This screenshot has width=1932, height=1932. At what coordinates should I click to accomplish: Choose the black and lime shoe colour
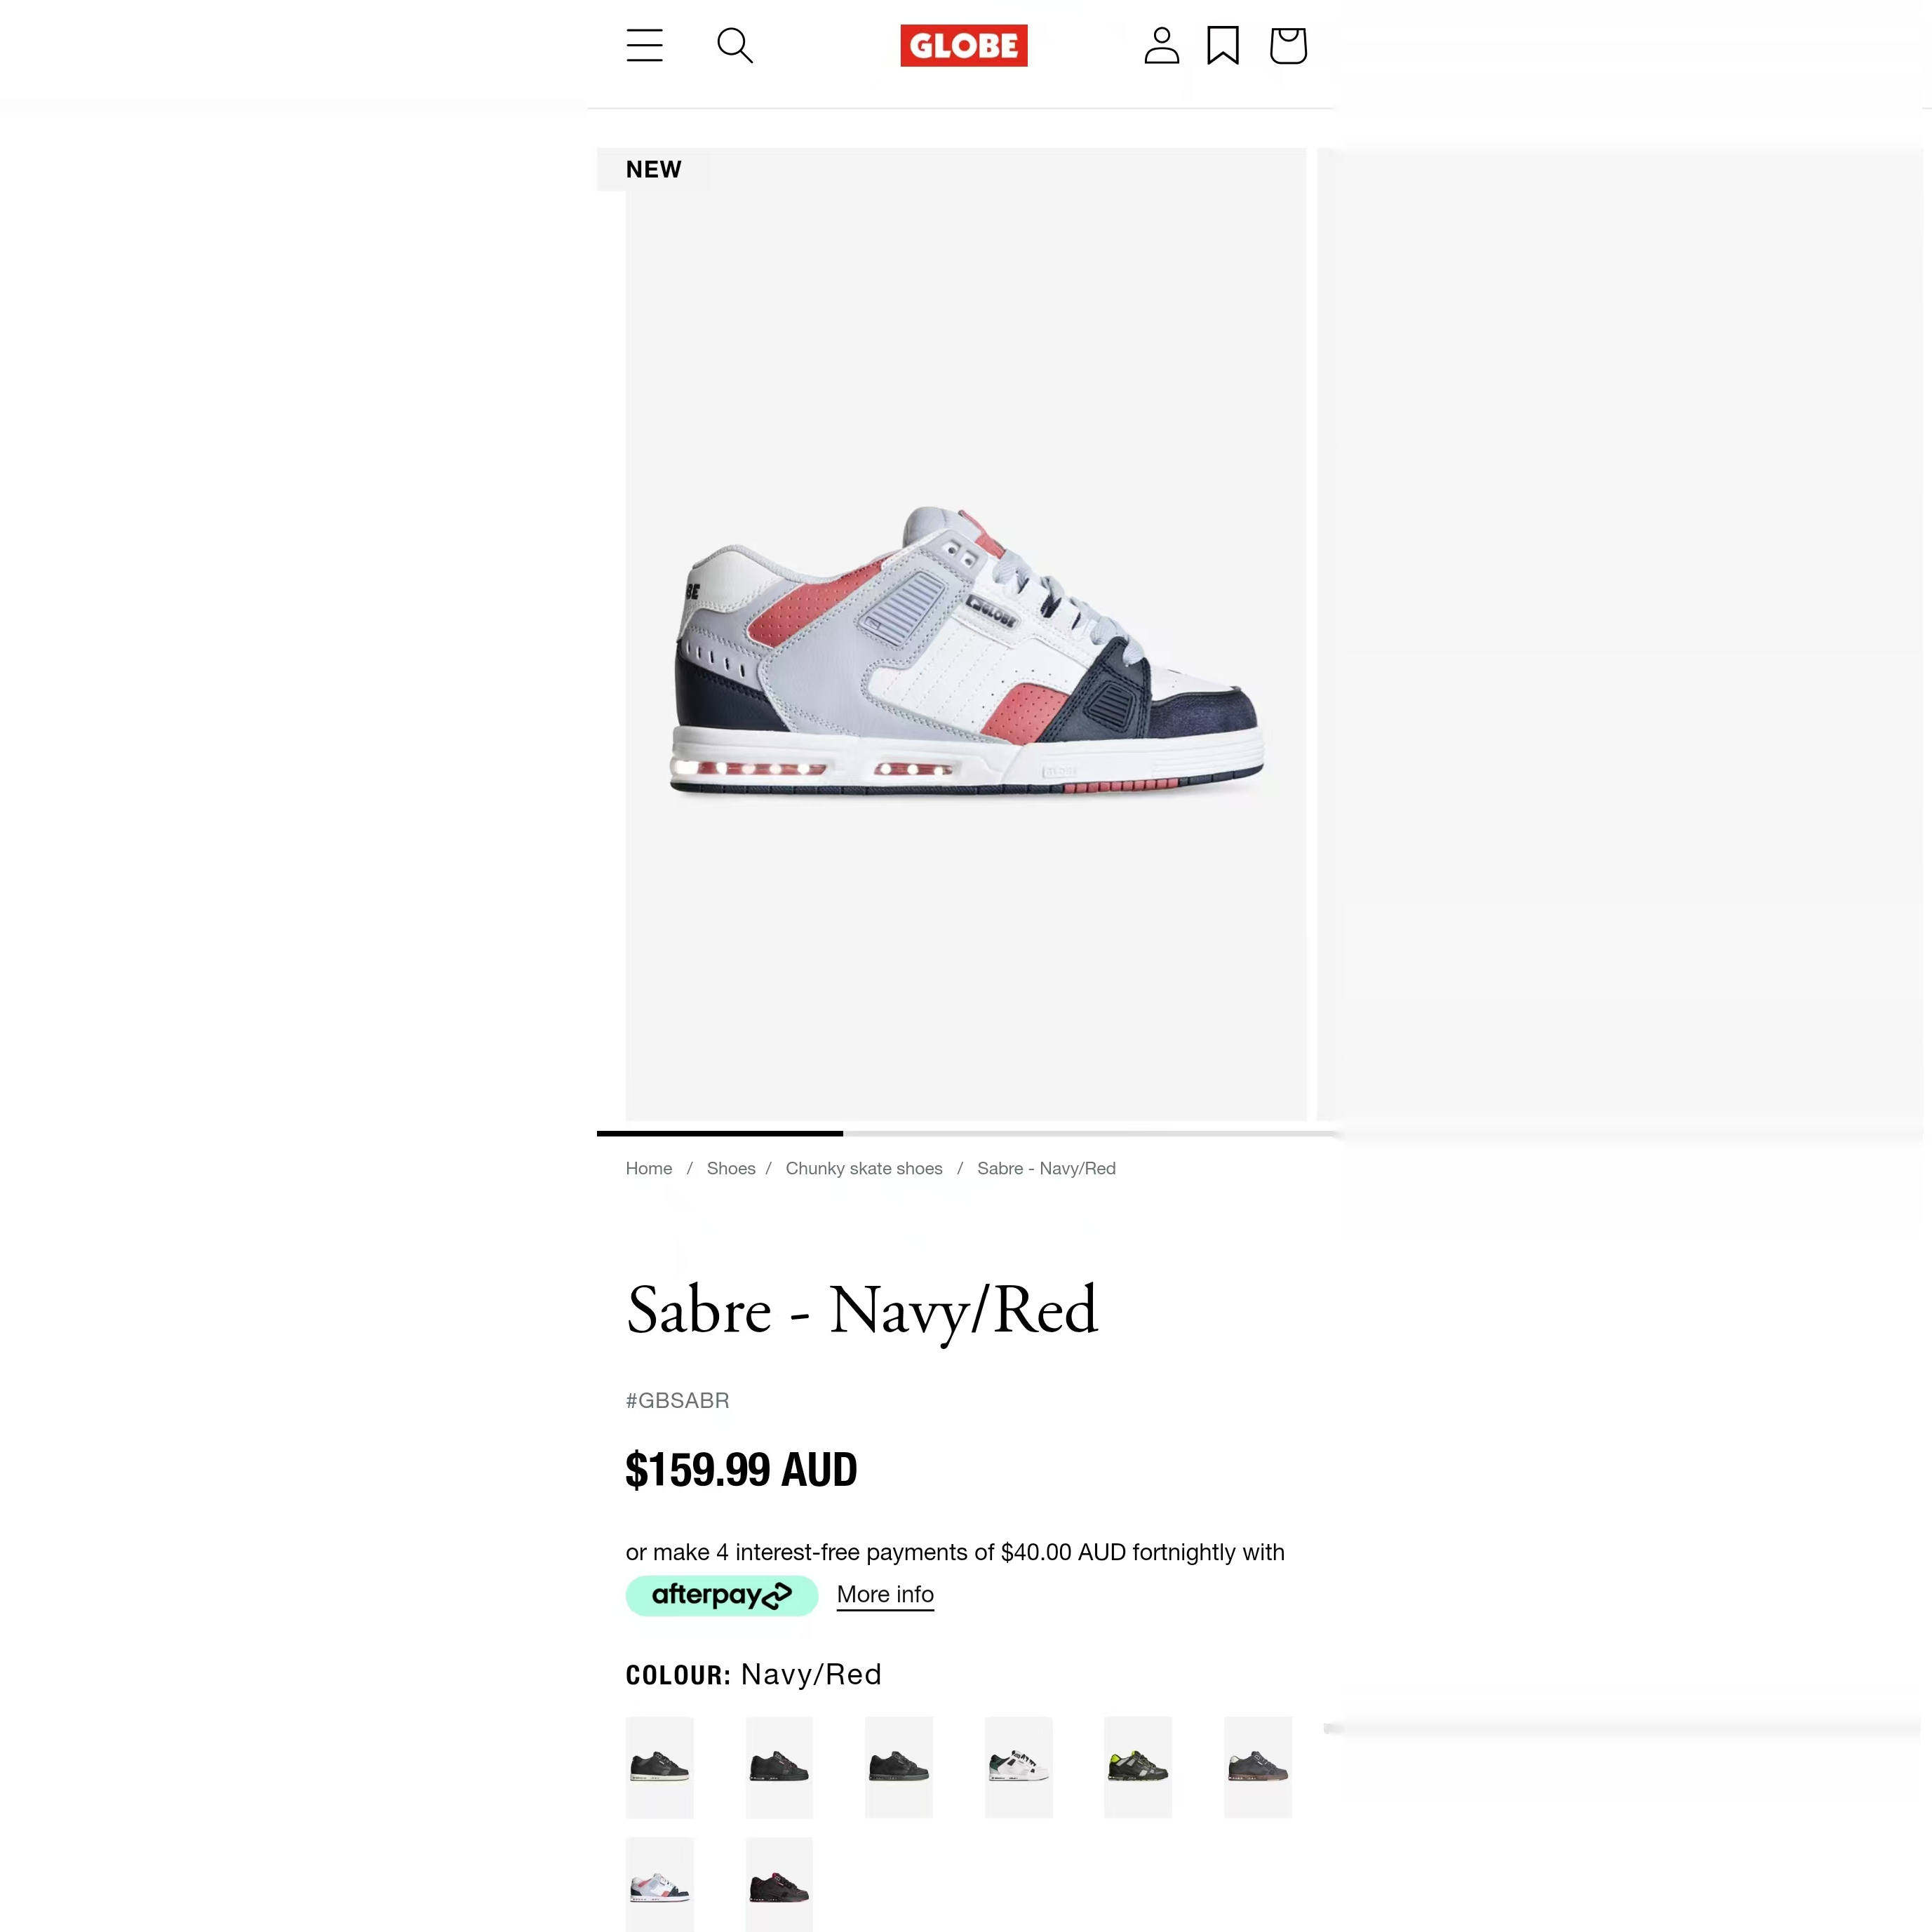coord(1137,1767)
